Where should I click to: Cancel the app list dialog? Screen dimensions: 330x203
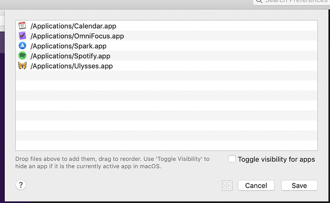(x=256, y=185)
